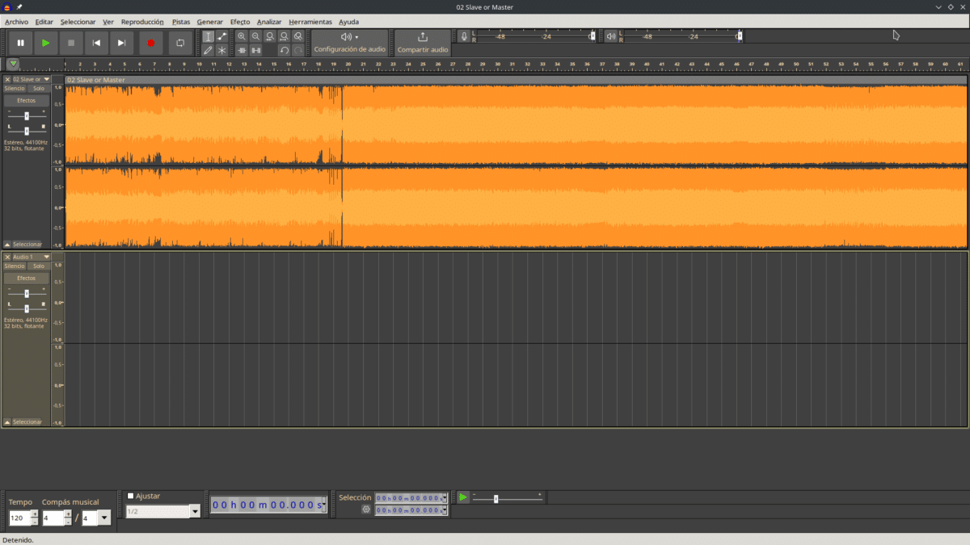Select the Multi-tool asterisk icon
Image resolution: width=970 pixels, height=545 pixels.
(221, 50)
